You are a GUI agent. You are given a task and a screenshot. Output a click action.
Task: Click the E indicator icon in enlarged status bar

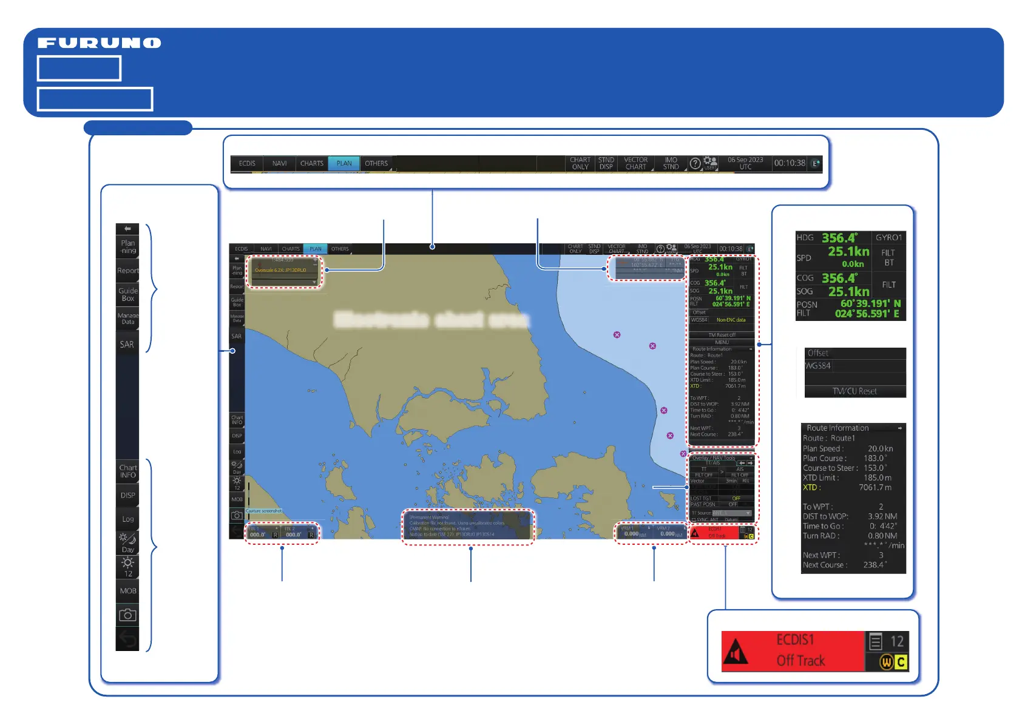click(x=816, y=163)
